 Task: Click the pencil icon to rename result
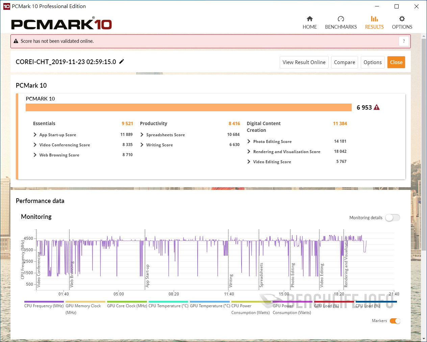tap(122, 61)
